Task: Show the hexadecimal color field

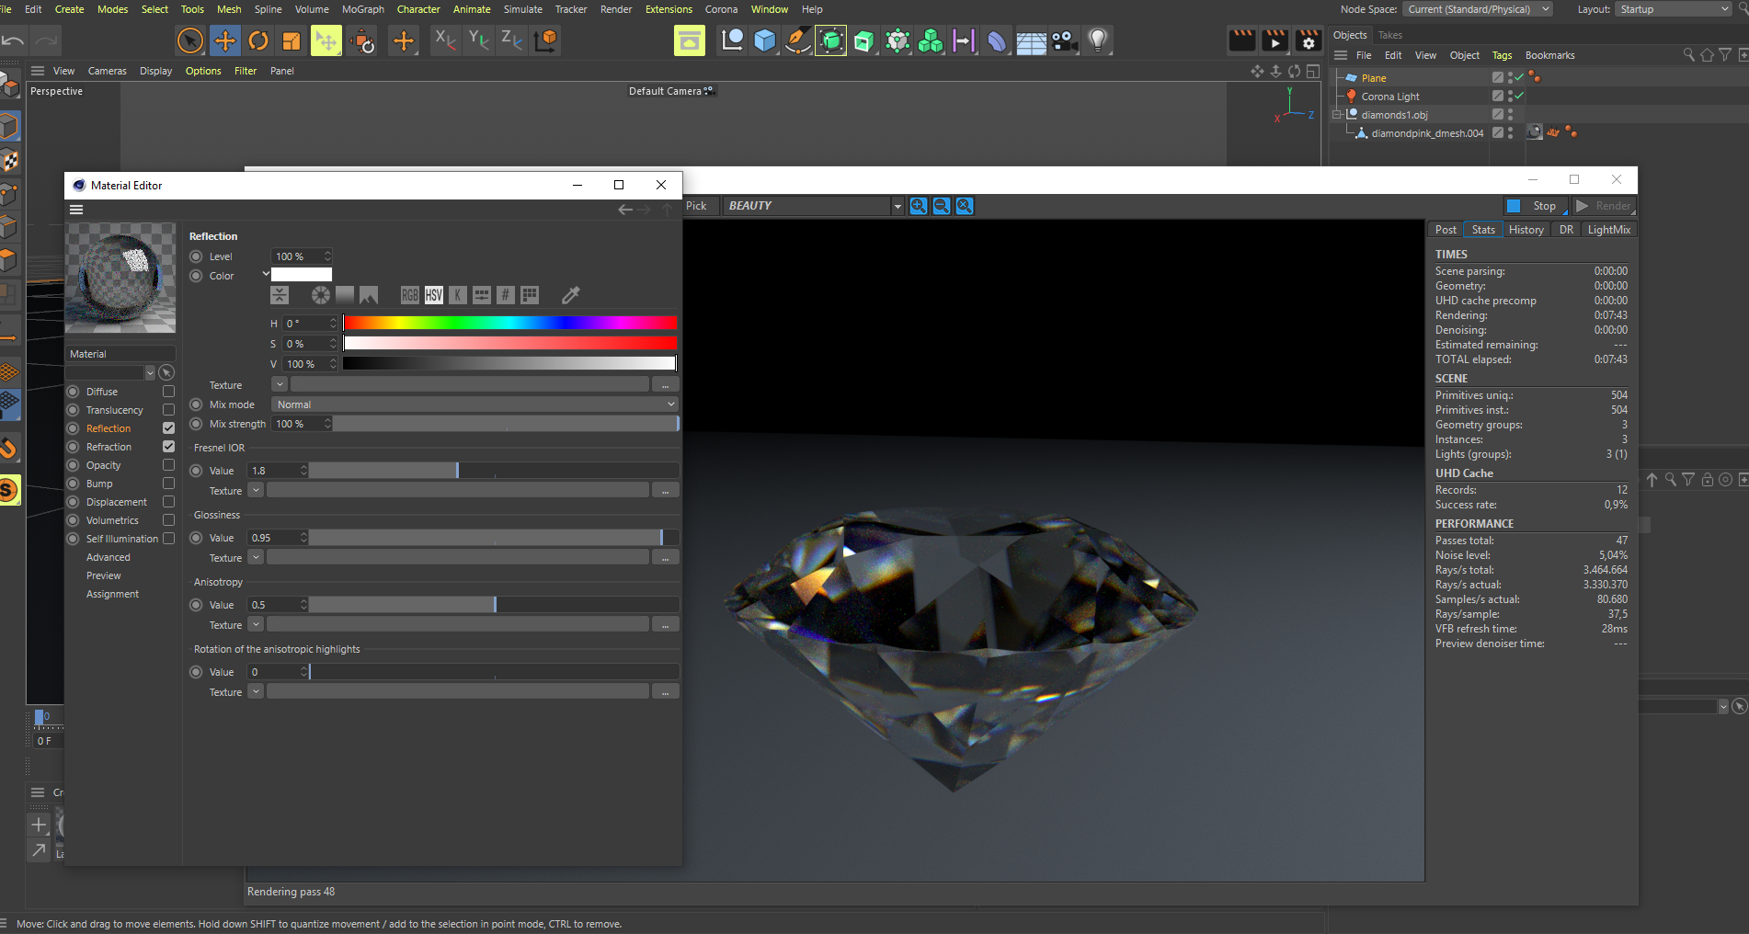Action: click(x=506, y=295)
